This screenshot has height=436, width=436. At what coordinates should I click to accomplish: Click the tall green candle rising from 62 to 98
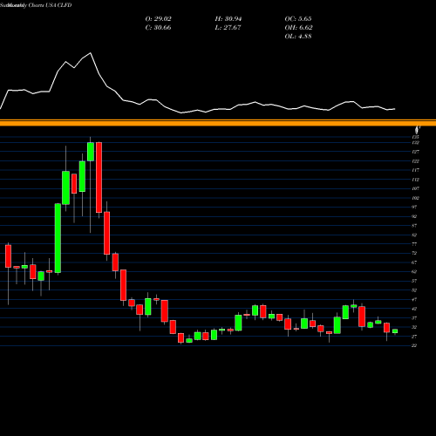click(x=58, y=238)
